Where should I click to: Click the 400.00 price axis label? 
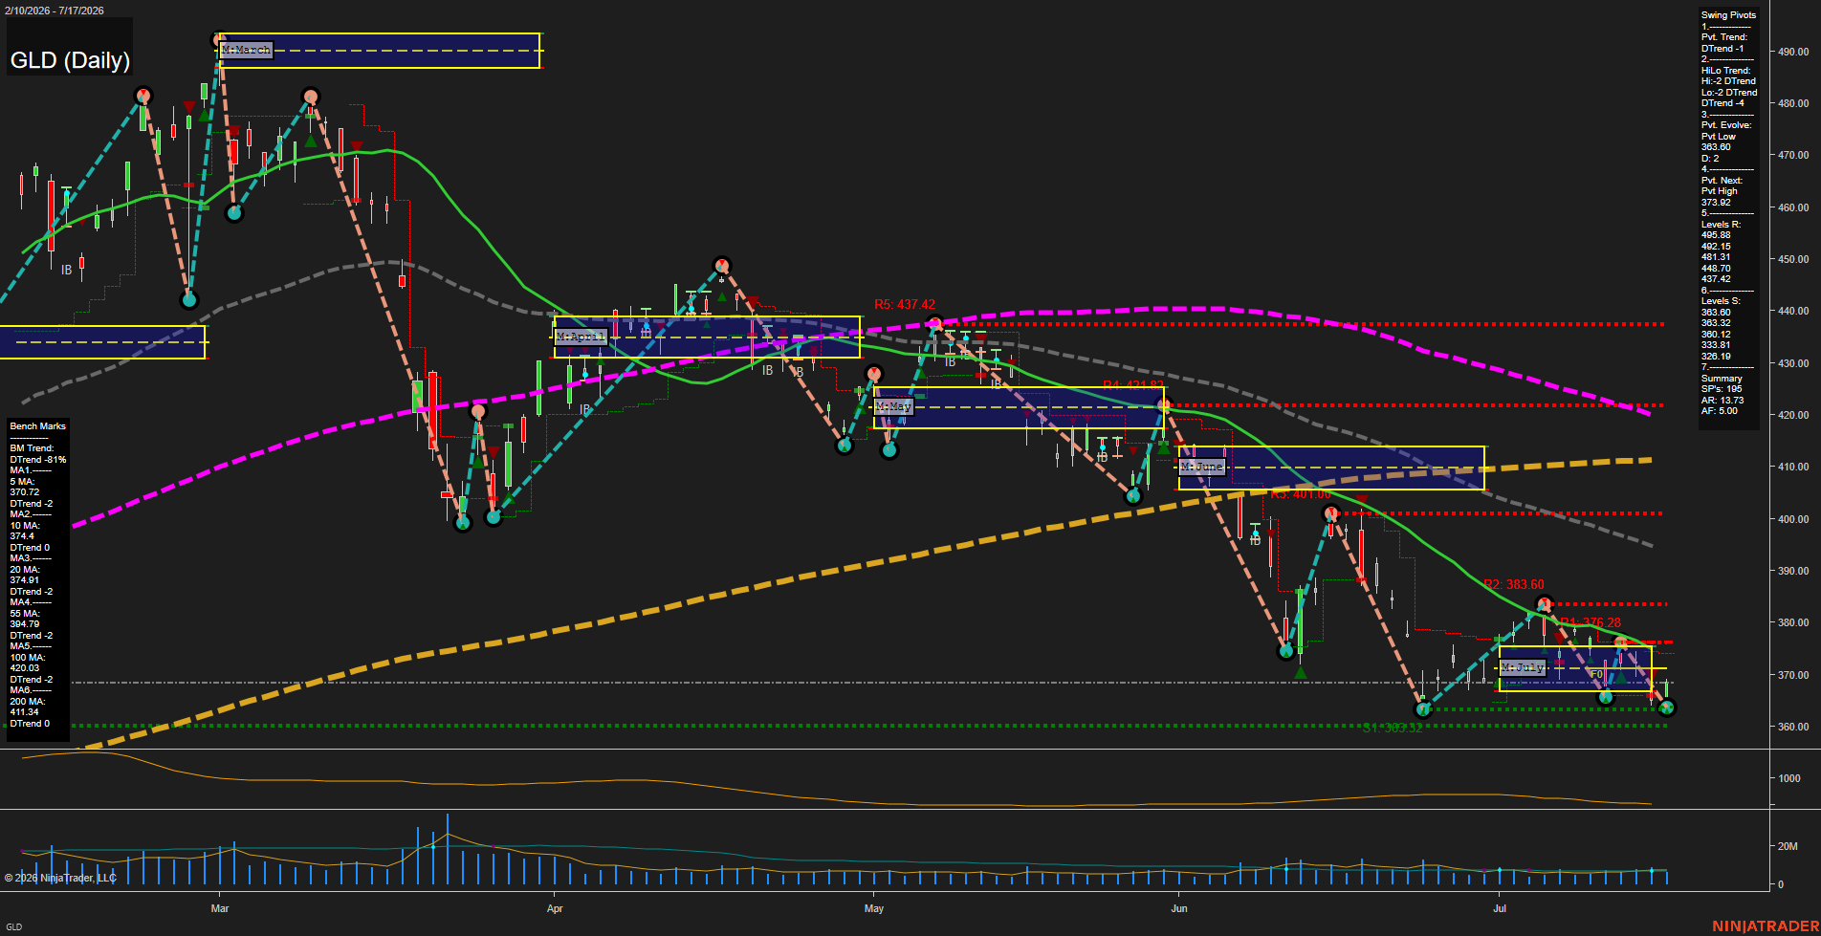coord(1793,519)
